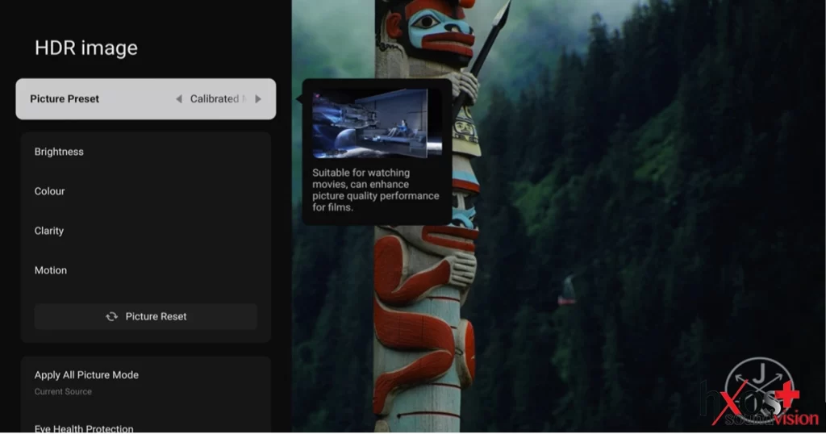Click the left arrow on Picture Preset

coord(179,99)
